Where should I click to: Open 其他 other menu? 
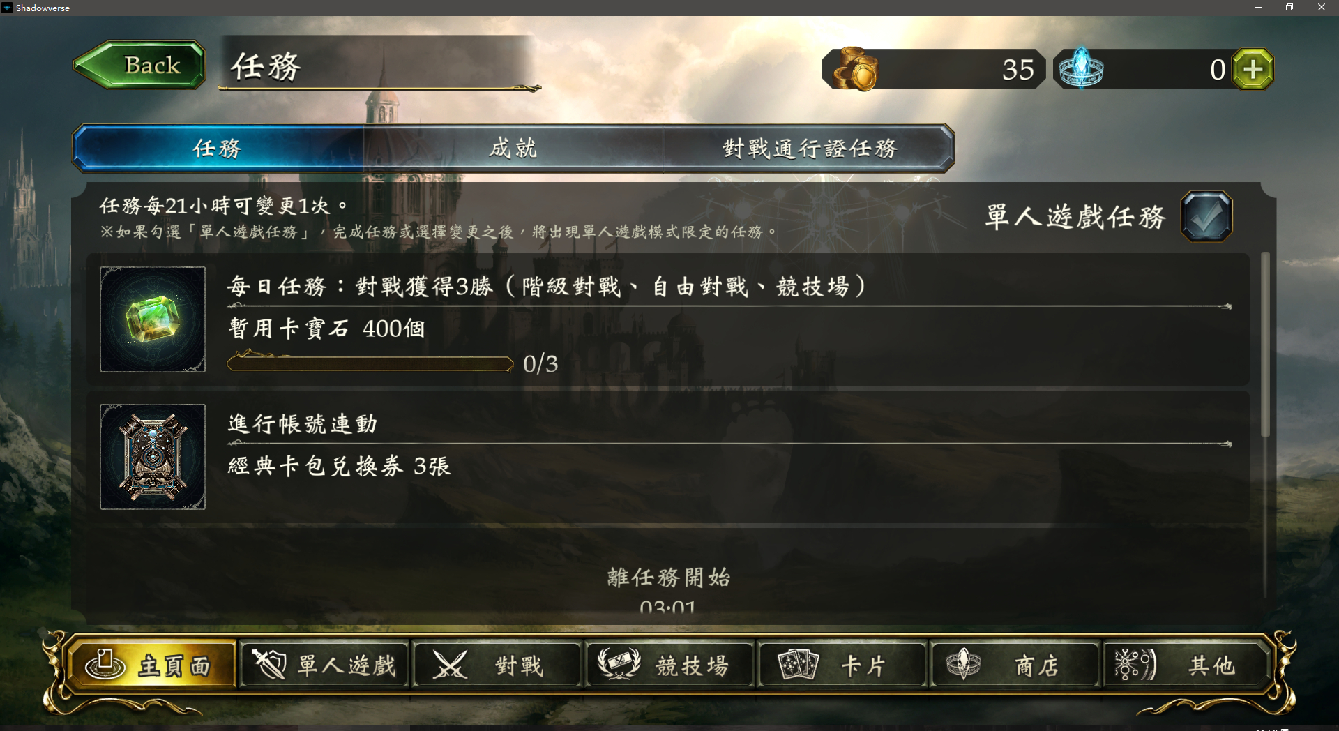pyautogui.click(x=1186, y=665)
